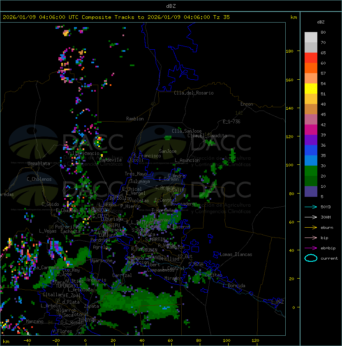Click the 'Clla.del_Rosario' map label
Image resolution: width=342 pixels, height=346 pixels.
[x=194, y=93]
